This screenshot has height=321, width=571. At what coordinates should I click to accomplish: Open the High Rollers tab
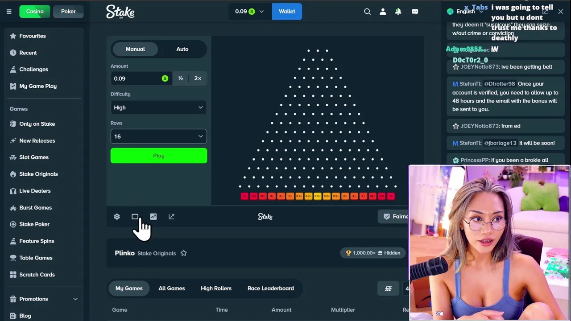[x=216, y=288]
